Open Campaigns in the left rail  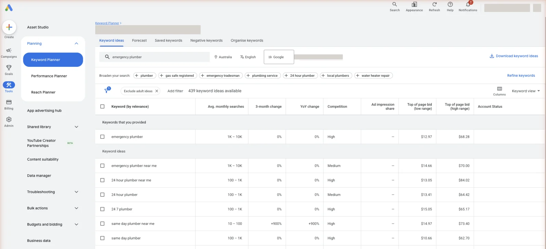pyautogui.click(x=9, y=53)
